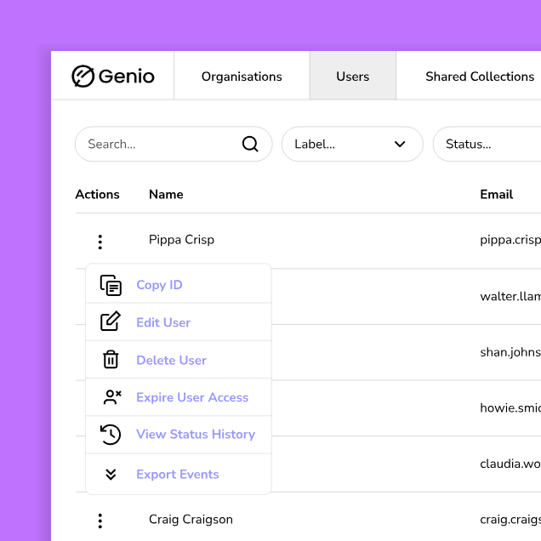Open the Status filter dropdown
The image size is (541, 541).
tap(485, 145)
